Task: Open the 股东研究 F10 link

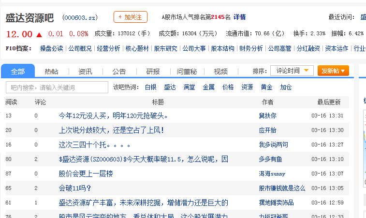Action: (x=165, y=48)
